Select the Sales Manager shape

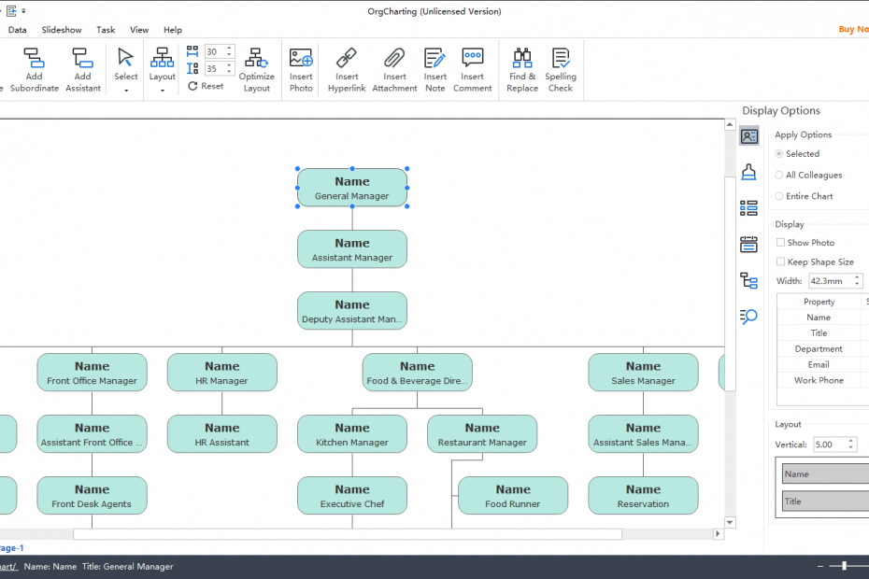[x=643, y=373]
